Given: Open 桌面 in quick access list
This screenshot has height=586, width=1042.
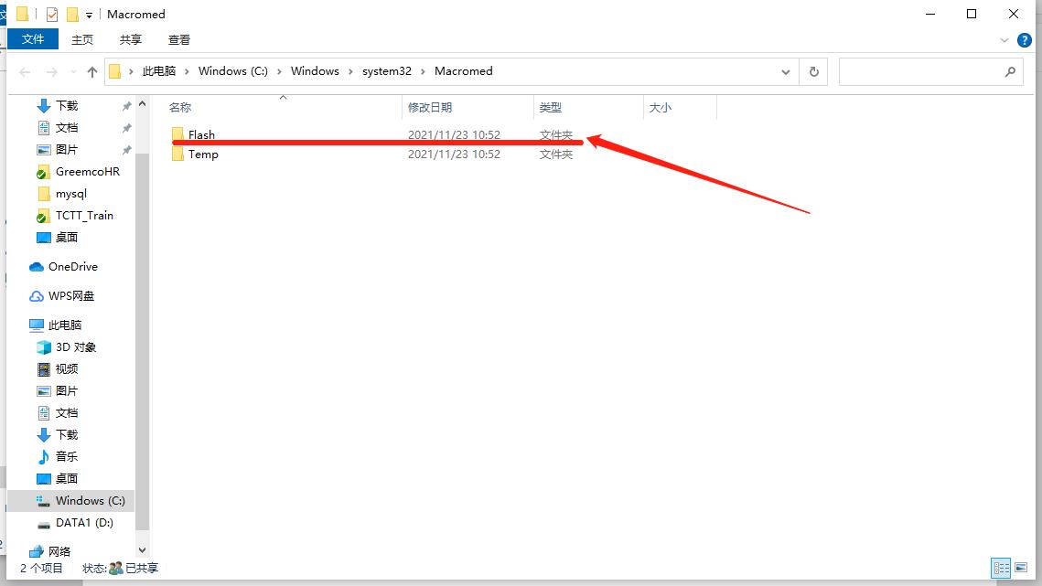Looking at the screenshot, I should (x=67, y=237).
